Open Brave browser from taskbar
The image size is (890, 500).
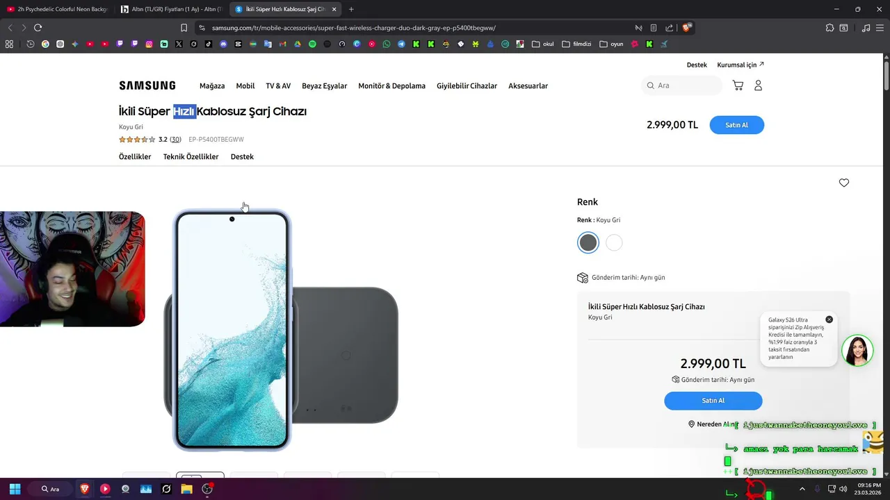tap(85, 489)
